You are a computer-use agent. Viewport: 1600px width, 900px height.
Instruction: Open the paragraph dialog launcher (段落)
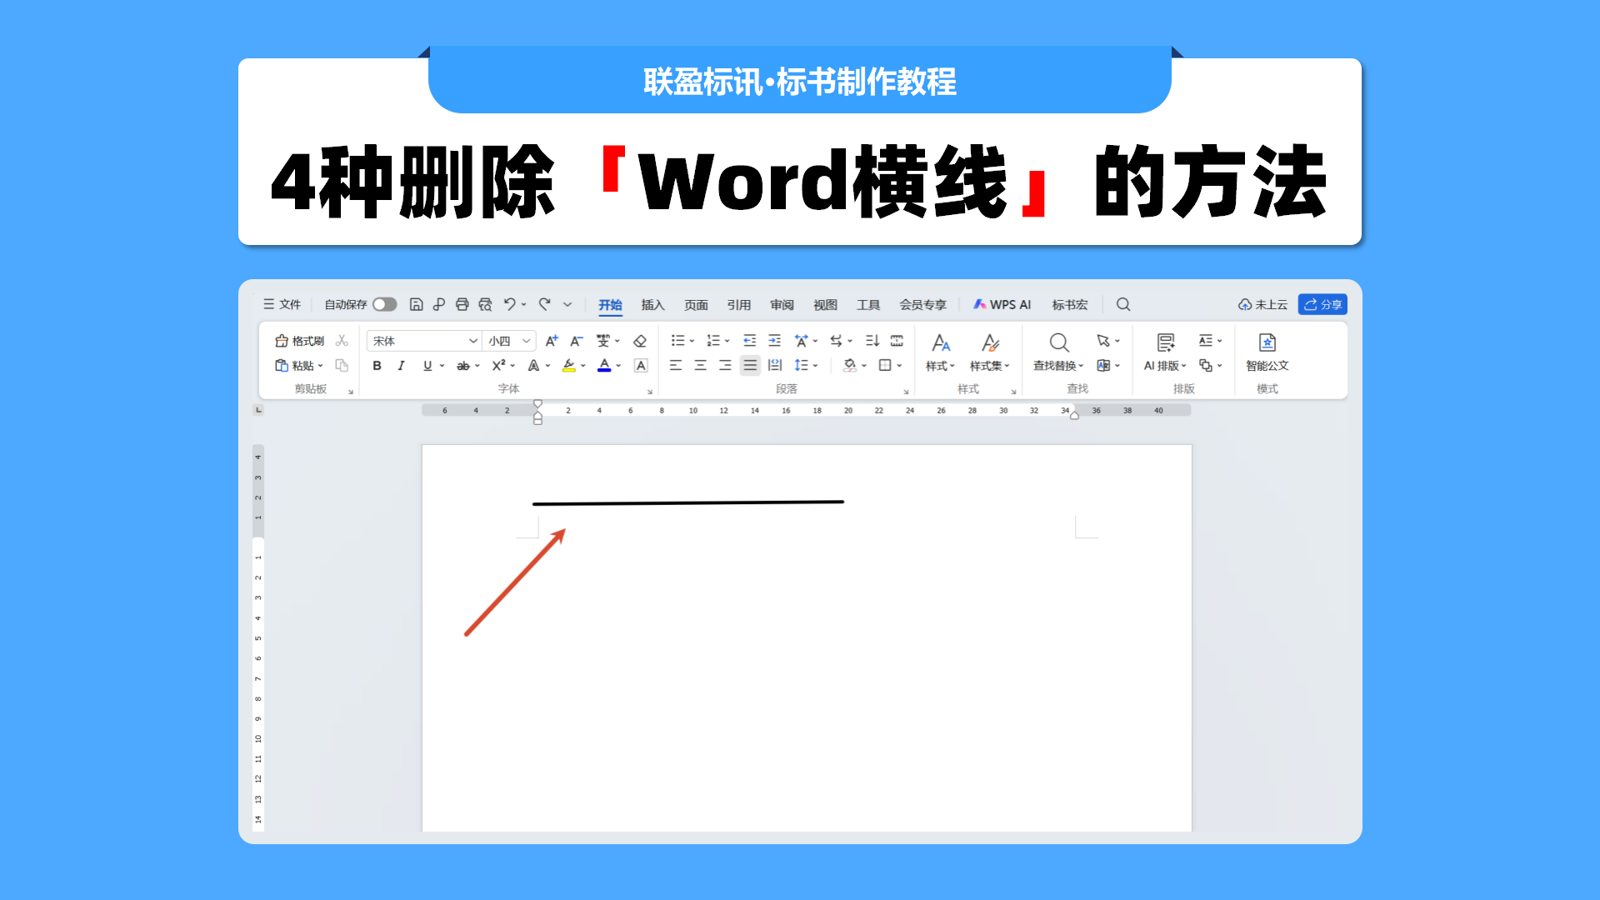click(x=906, y=392)
